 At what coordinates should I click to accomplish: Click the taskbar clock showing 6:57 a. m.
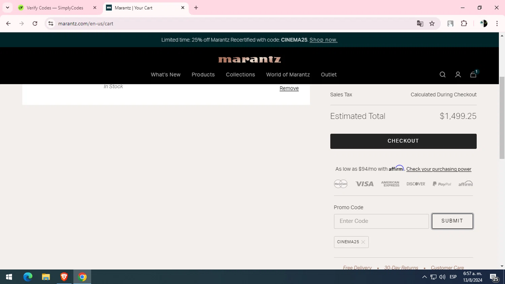point(473,277)
